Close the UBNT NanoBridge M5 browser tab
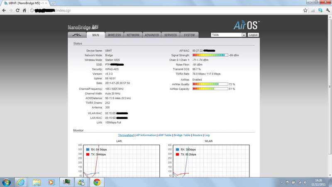332x187 pixels. coord(46,3)
